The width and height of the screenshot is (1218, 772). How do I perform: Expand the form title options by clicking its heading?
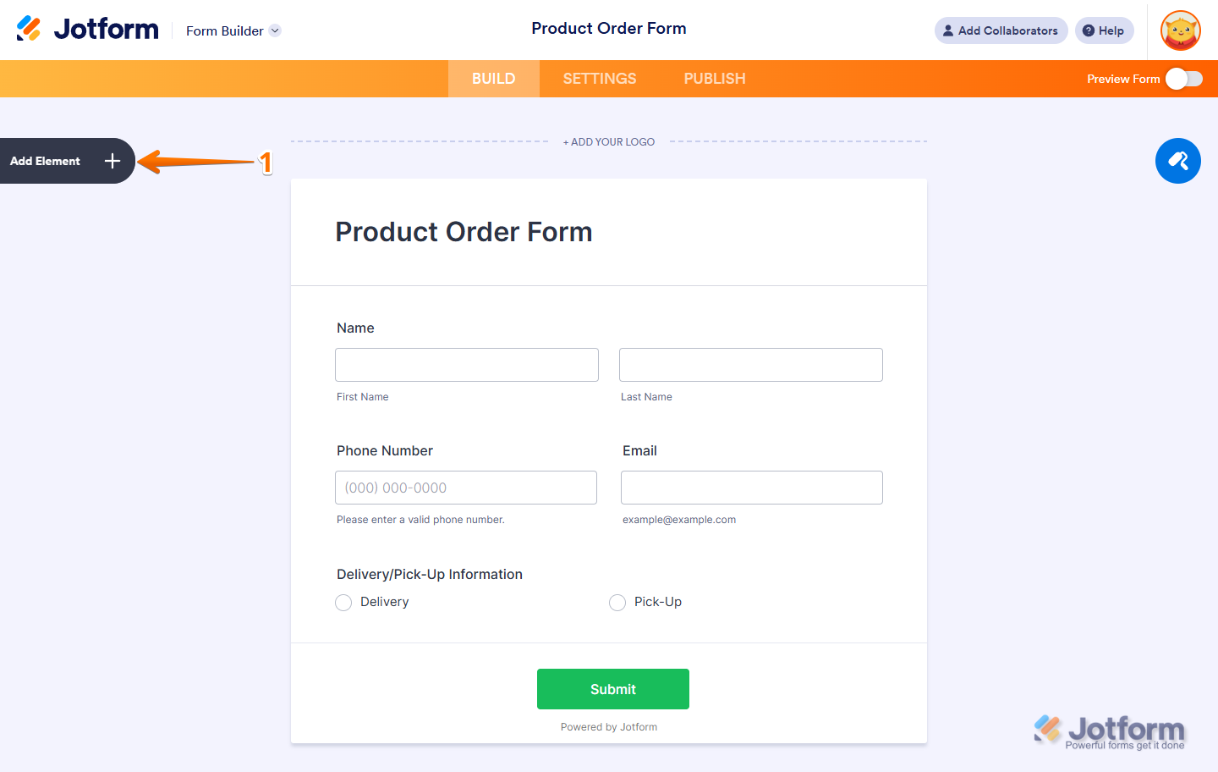click(464, 231)
